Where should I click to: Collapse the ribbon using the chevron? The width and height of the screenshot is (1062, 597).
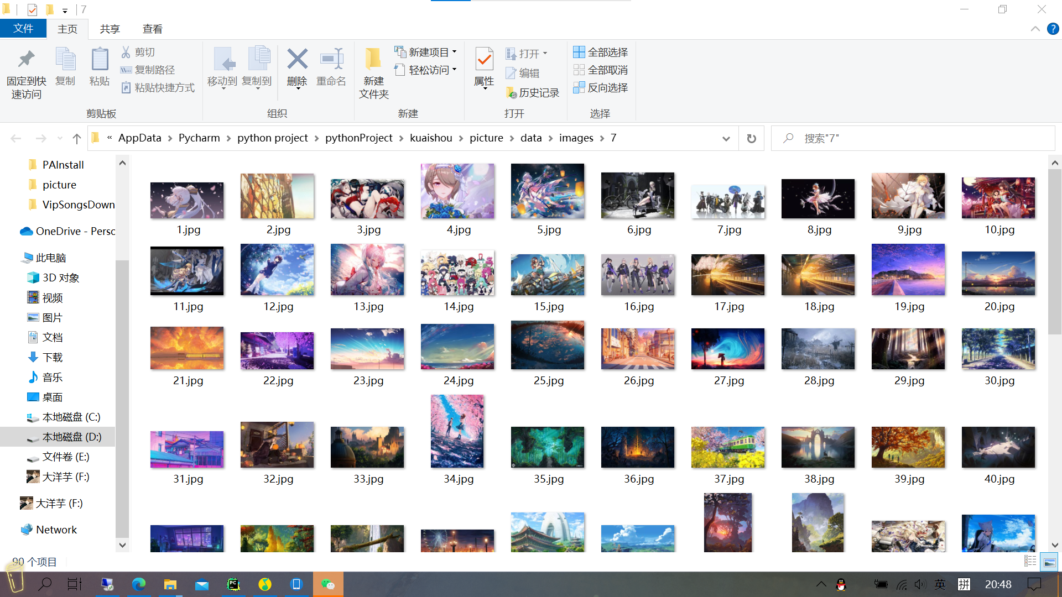click(x=1035, y=29)
